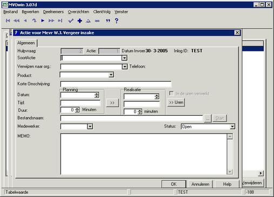Click the Planning Tijd input field

(x=81, y=103)
